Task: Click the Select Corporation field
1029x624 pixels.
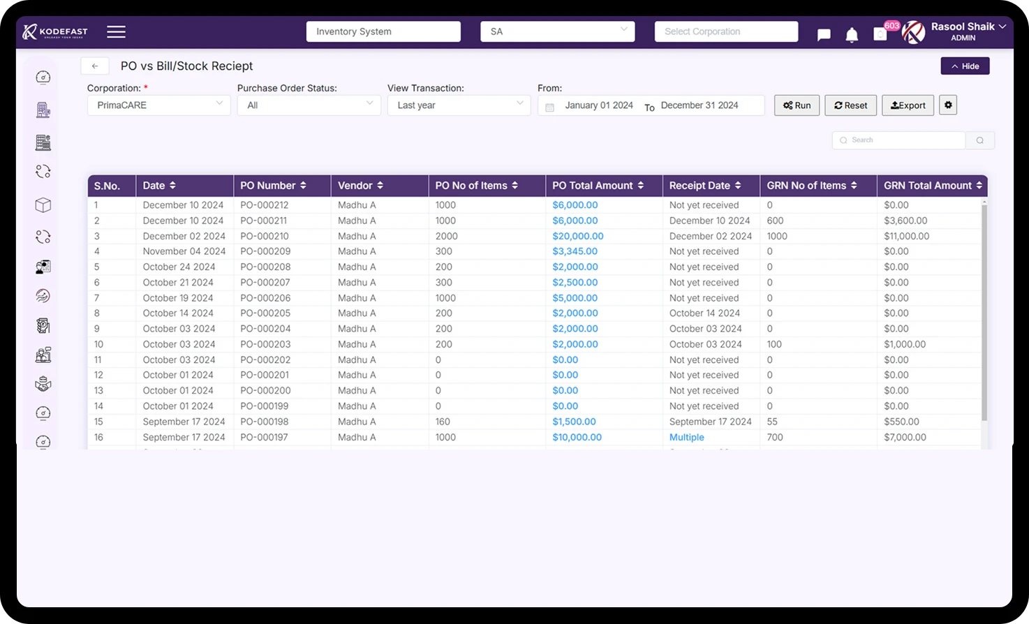Action: [726, 31]
